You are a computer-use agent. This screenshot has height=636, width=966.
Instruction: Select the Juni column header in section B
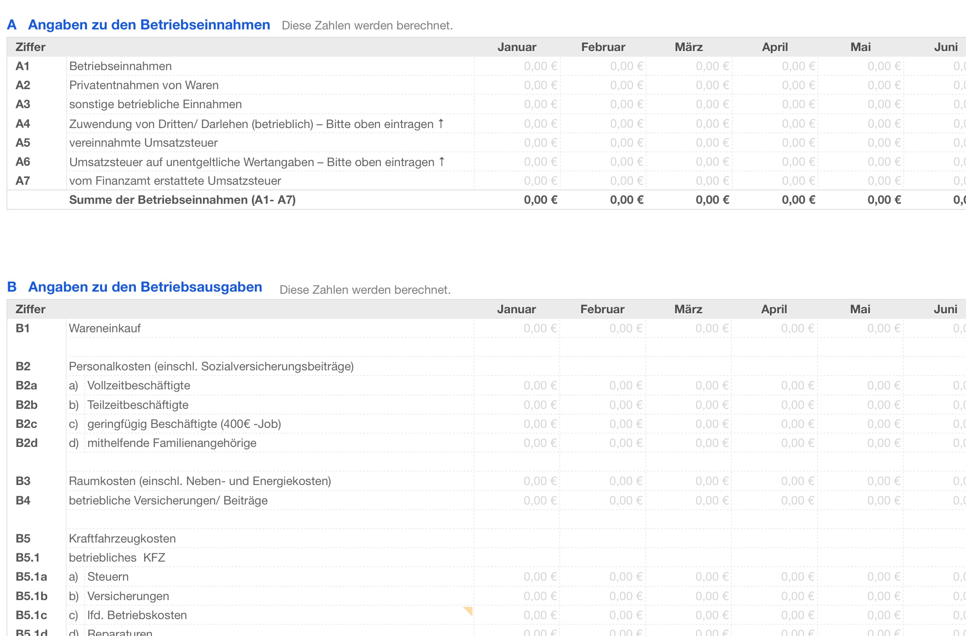pos(945,309)
